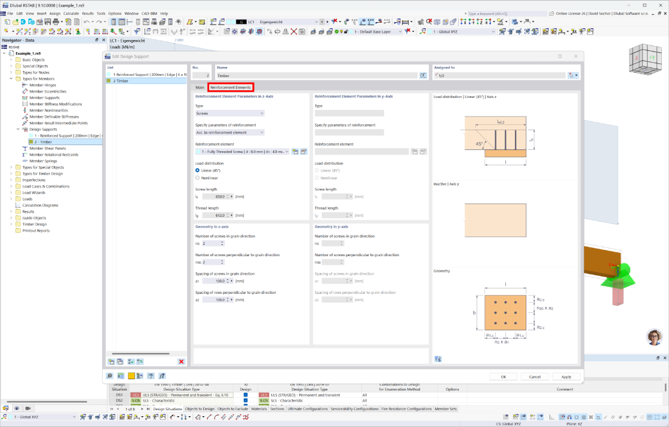Screen dimensions: 669x427
Task: Click the undo arrow in toolbar
Action: point(87,21)
